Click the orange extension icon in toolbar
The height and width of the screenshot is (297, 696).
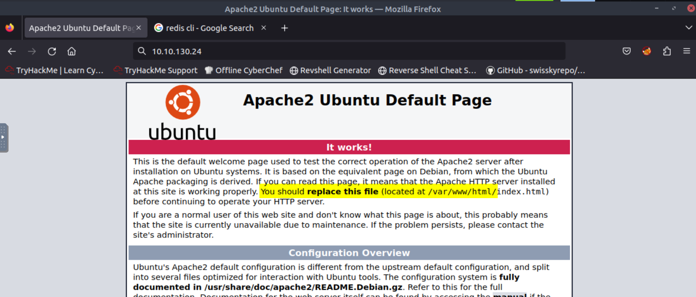coord(647,51)
